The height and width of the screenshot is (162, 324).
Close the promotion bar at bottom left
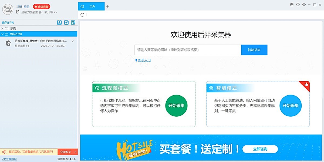point(75,152)
